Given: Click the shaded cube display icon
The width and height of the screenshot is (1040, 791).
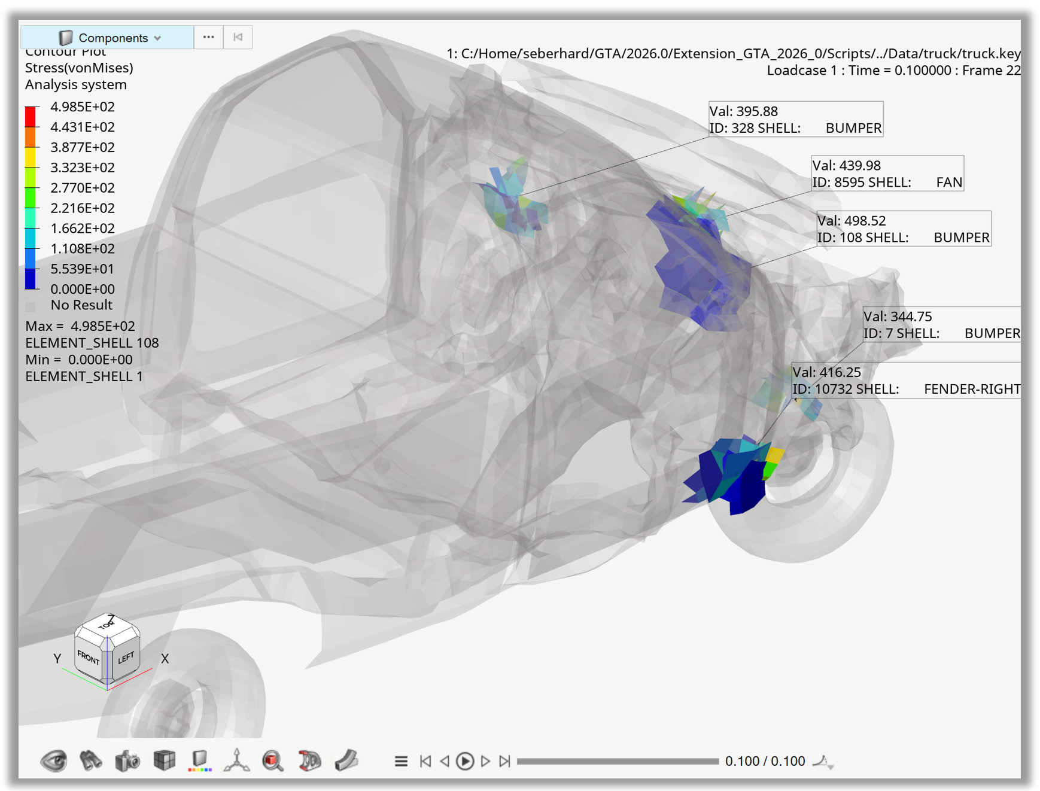Looking at the screenshot, I should click(164, 760).
